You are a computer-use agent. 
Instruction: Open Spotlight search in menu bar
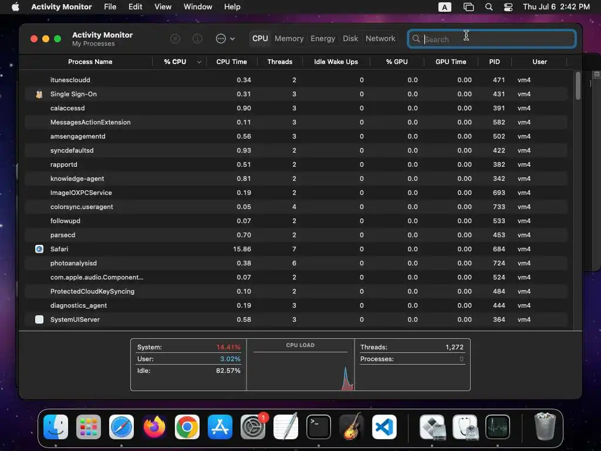tap(489, 7)
